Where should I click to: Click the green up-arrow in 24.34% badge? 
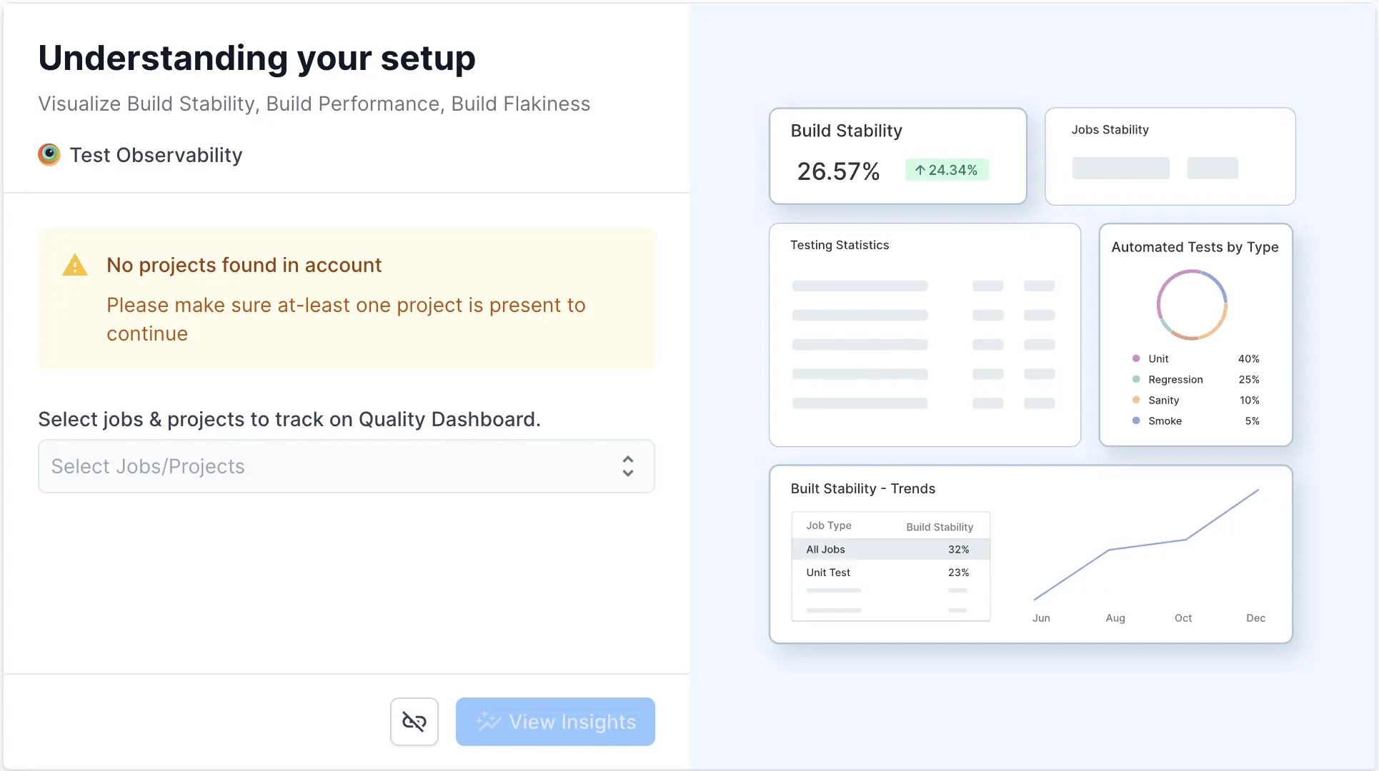[920, 171]
